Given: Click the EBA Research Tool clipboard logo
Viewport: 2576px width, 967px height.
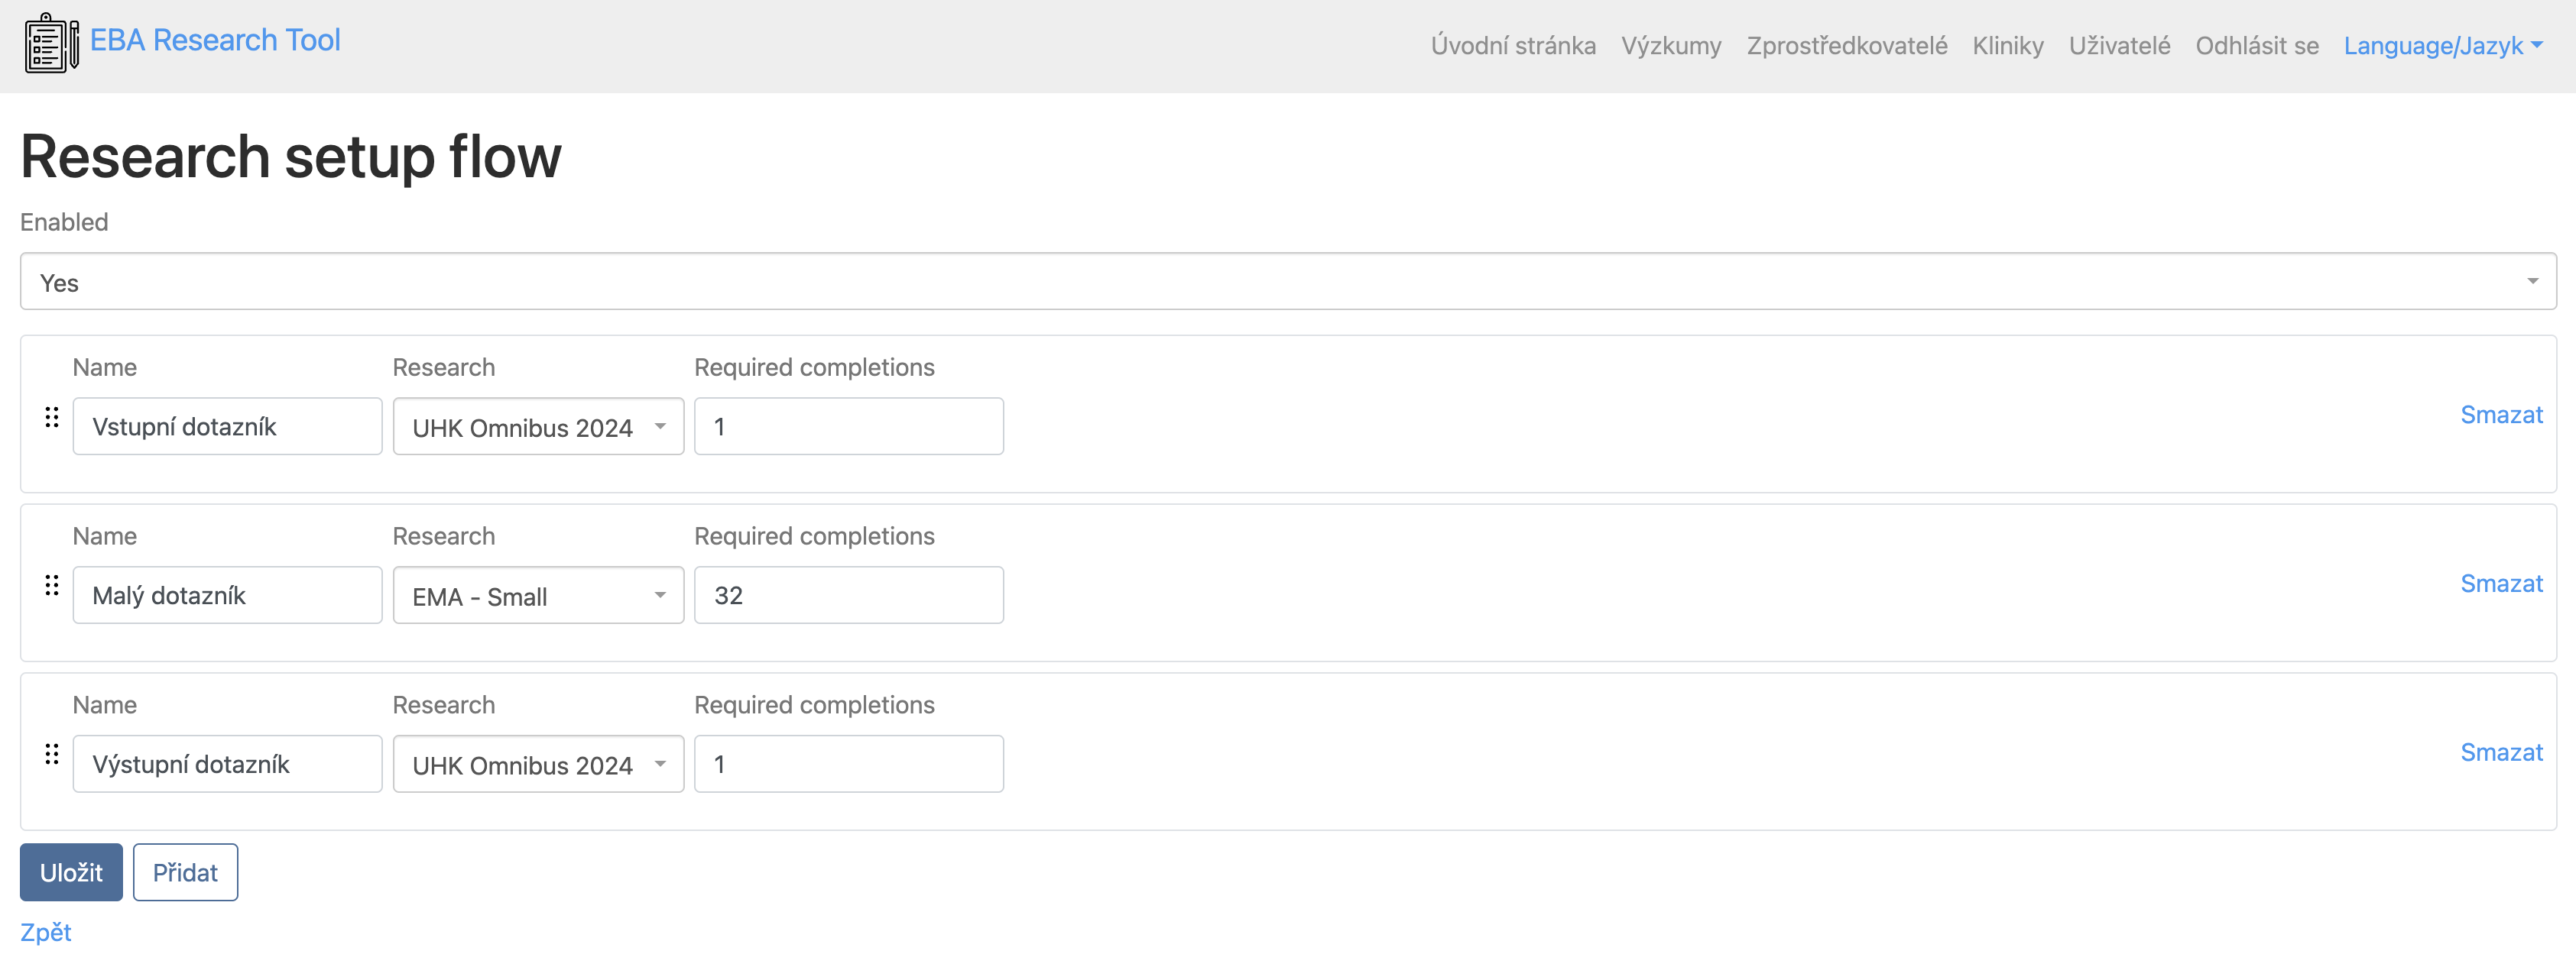Looking at the screenshot, I should [51, 43].
